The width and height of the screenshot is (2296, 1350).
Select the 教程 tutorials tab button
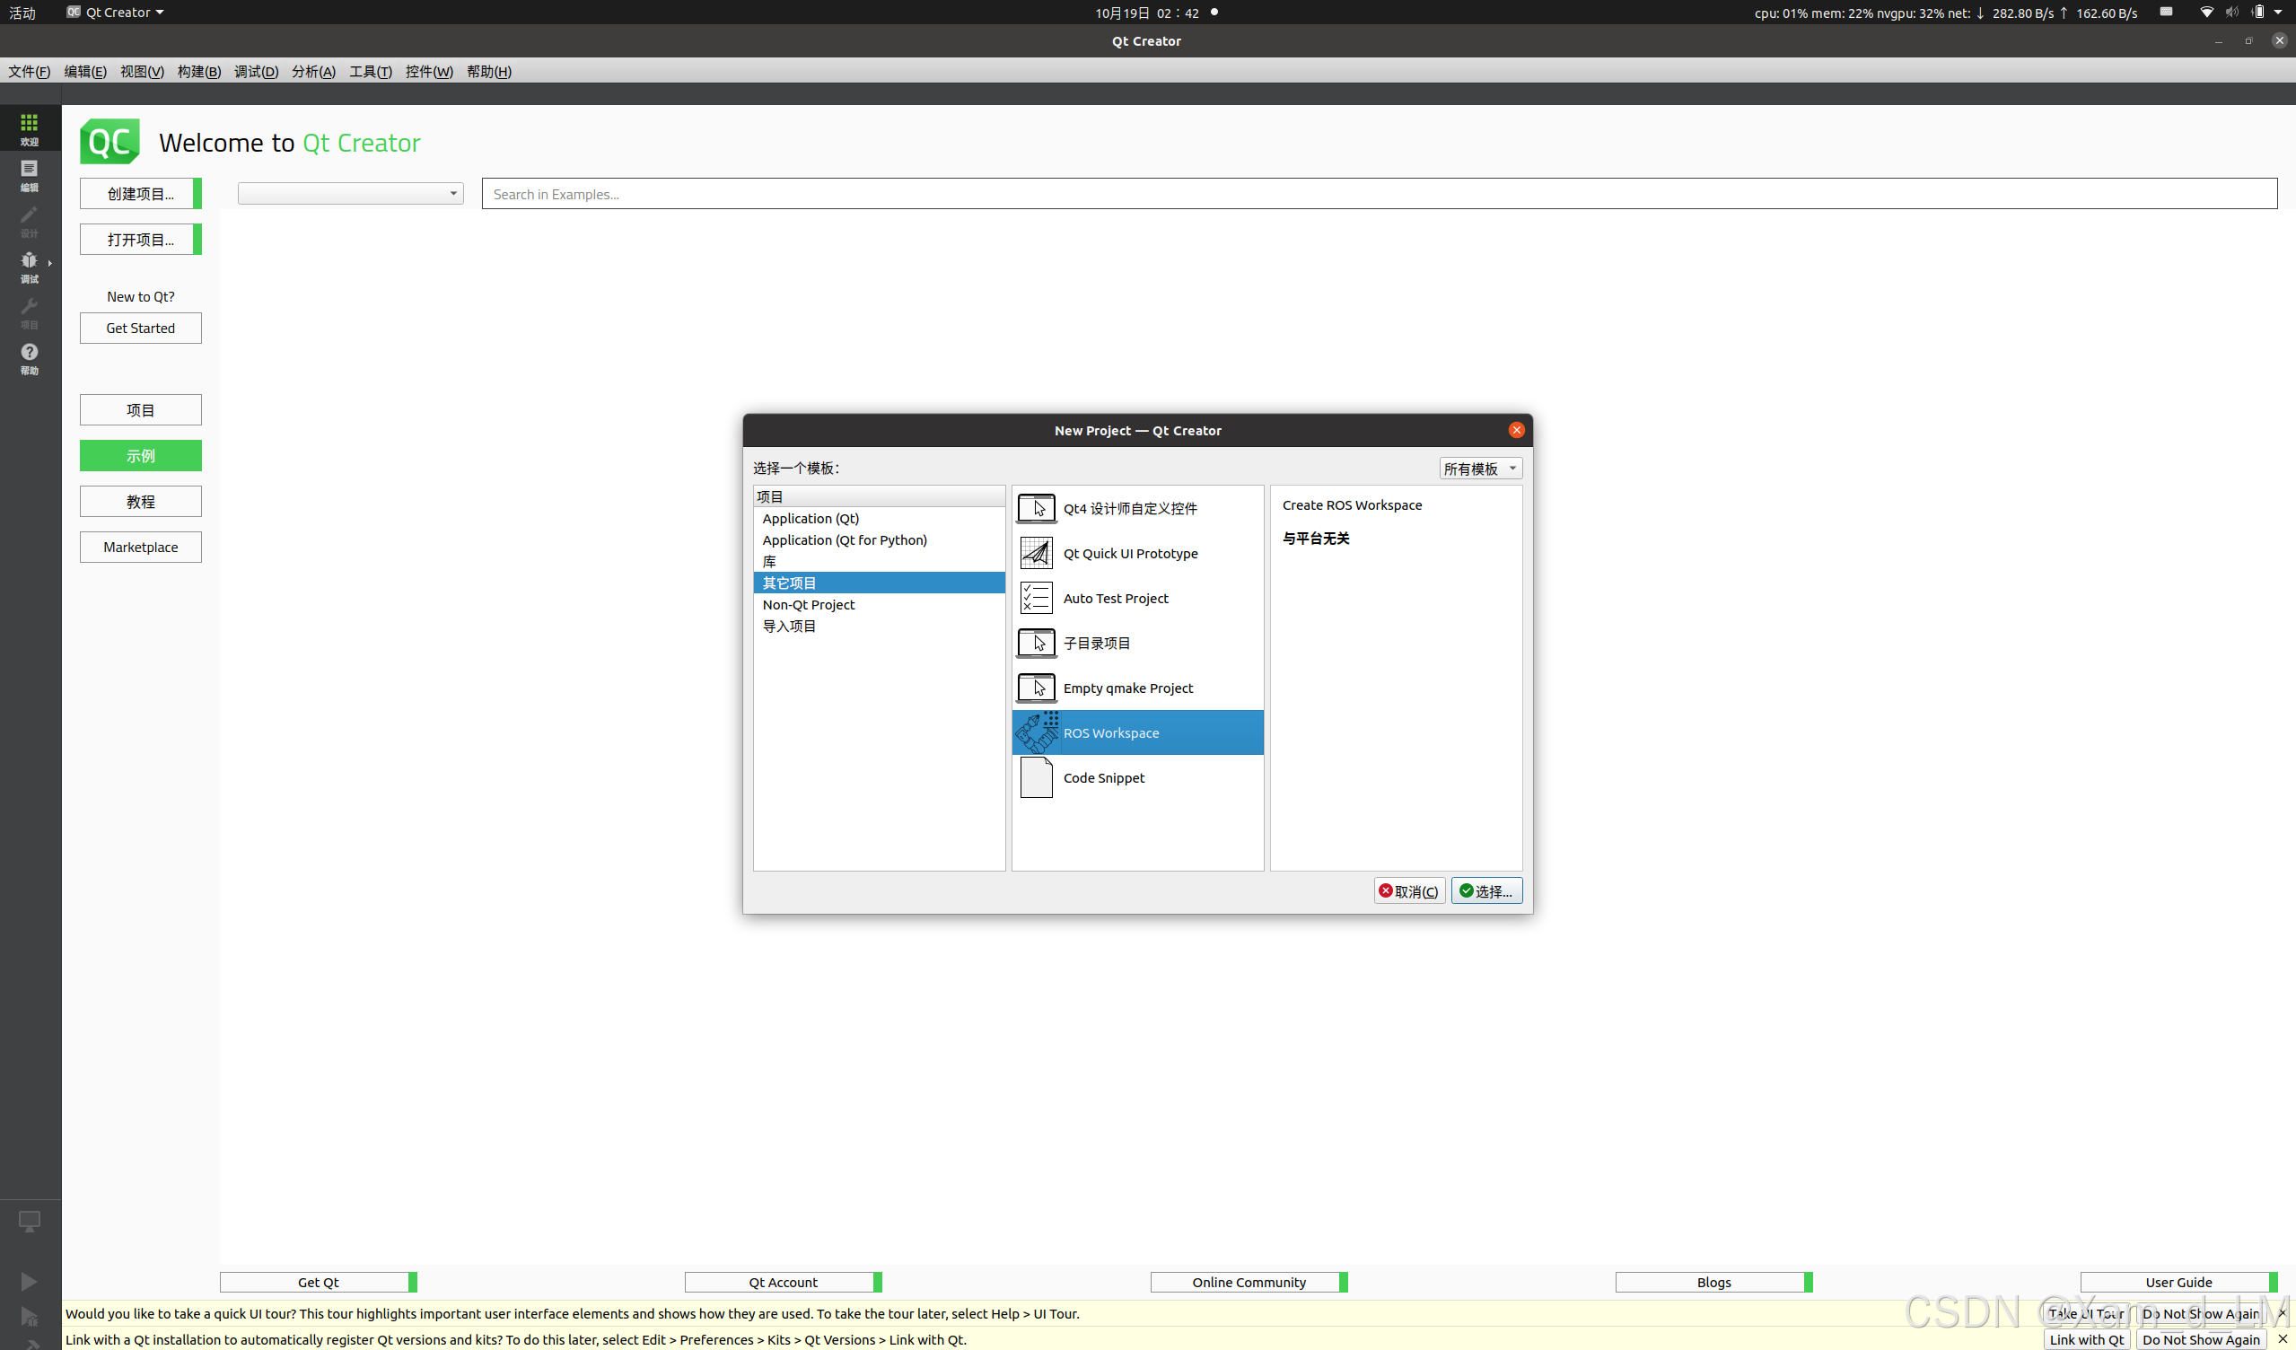(x=140, y=502)
